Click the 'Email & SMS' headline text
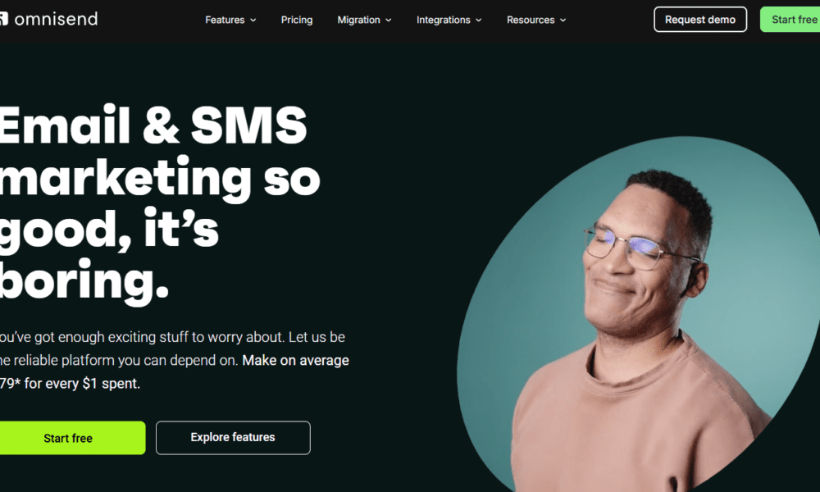The height and width of the screenshot is (492, 820). [x=153, y=125]
